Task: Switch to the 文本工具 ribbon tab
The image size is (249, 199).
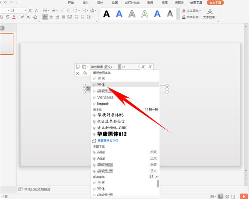Action: [215, 3]
